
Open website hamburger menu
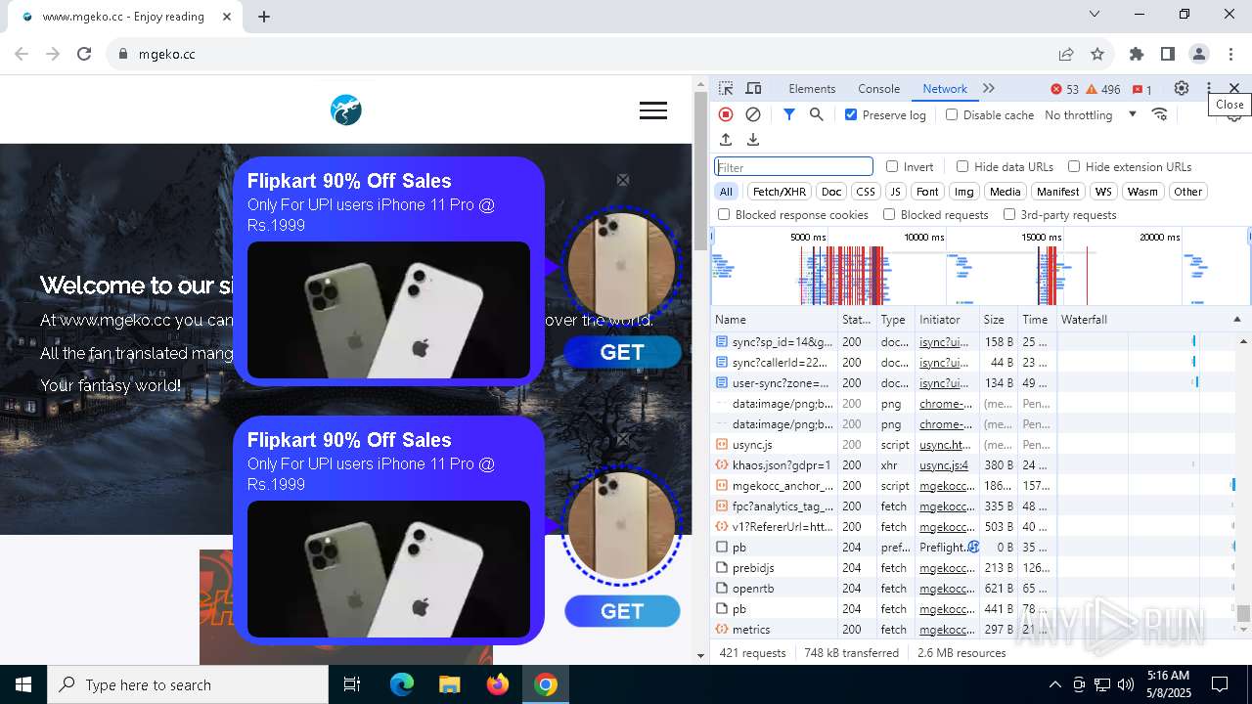(653, 110)
